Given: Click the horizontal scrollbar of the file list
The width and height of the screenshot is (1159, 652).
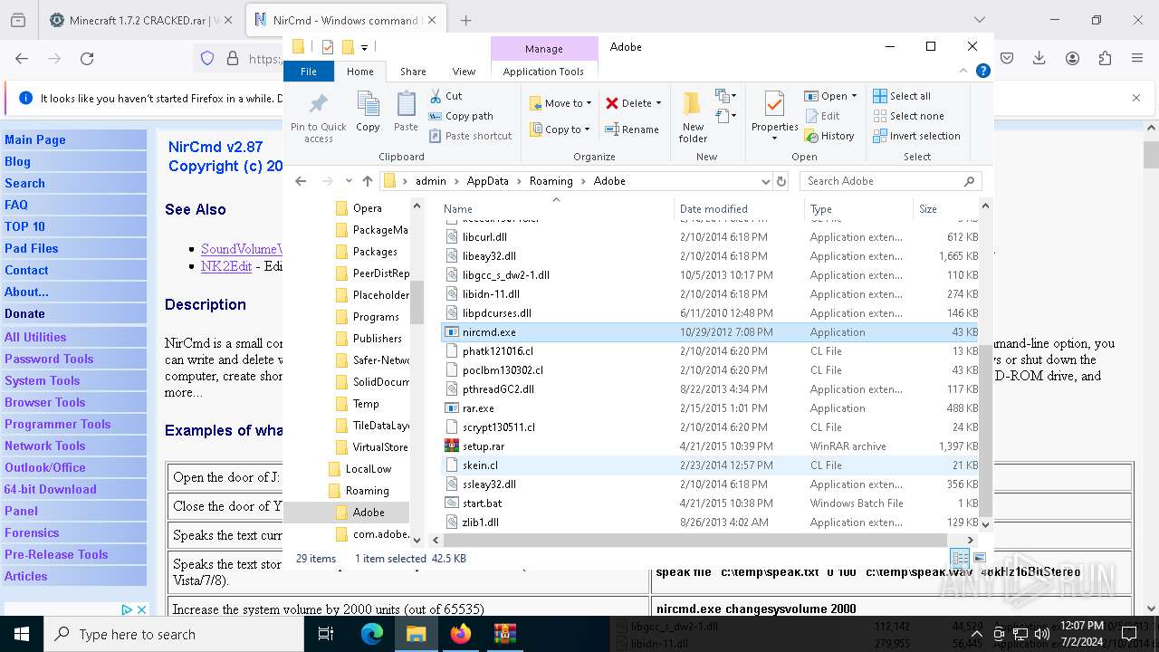Looking at the screenshot, I should (695, 540).
